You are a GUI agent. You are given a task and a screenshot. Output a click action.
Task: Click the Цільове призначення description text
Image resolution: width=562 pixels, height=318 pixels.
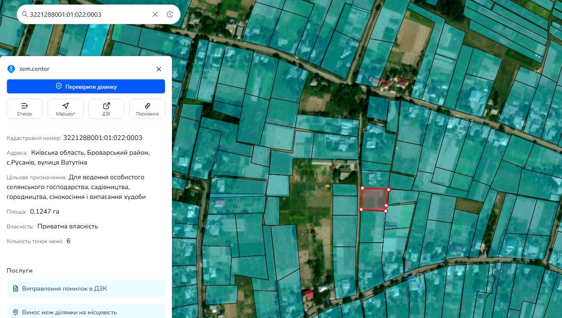pyautogui.click(x=76, y=187)
